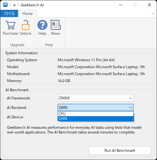Click the AI Backend dropdown arrow

tap(131, 108)
